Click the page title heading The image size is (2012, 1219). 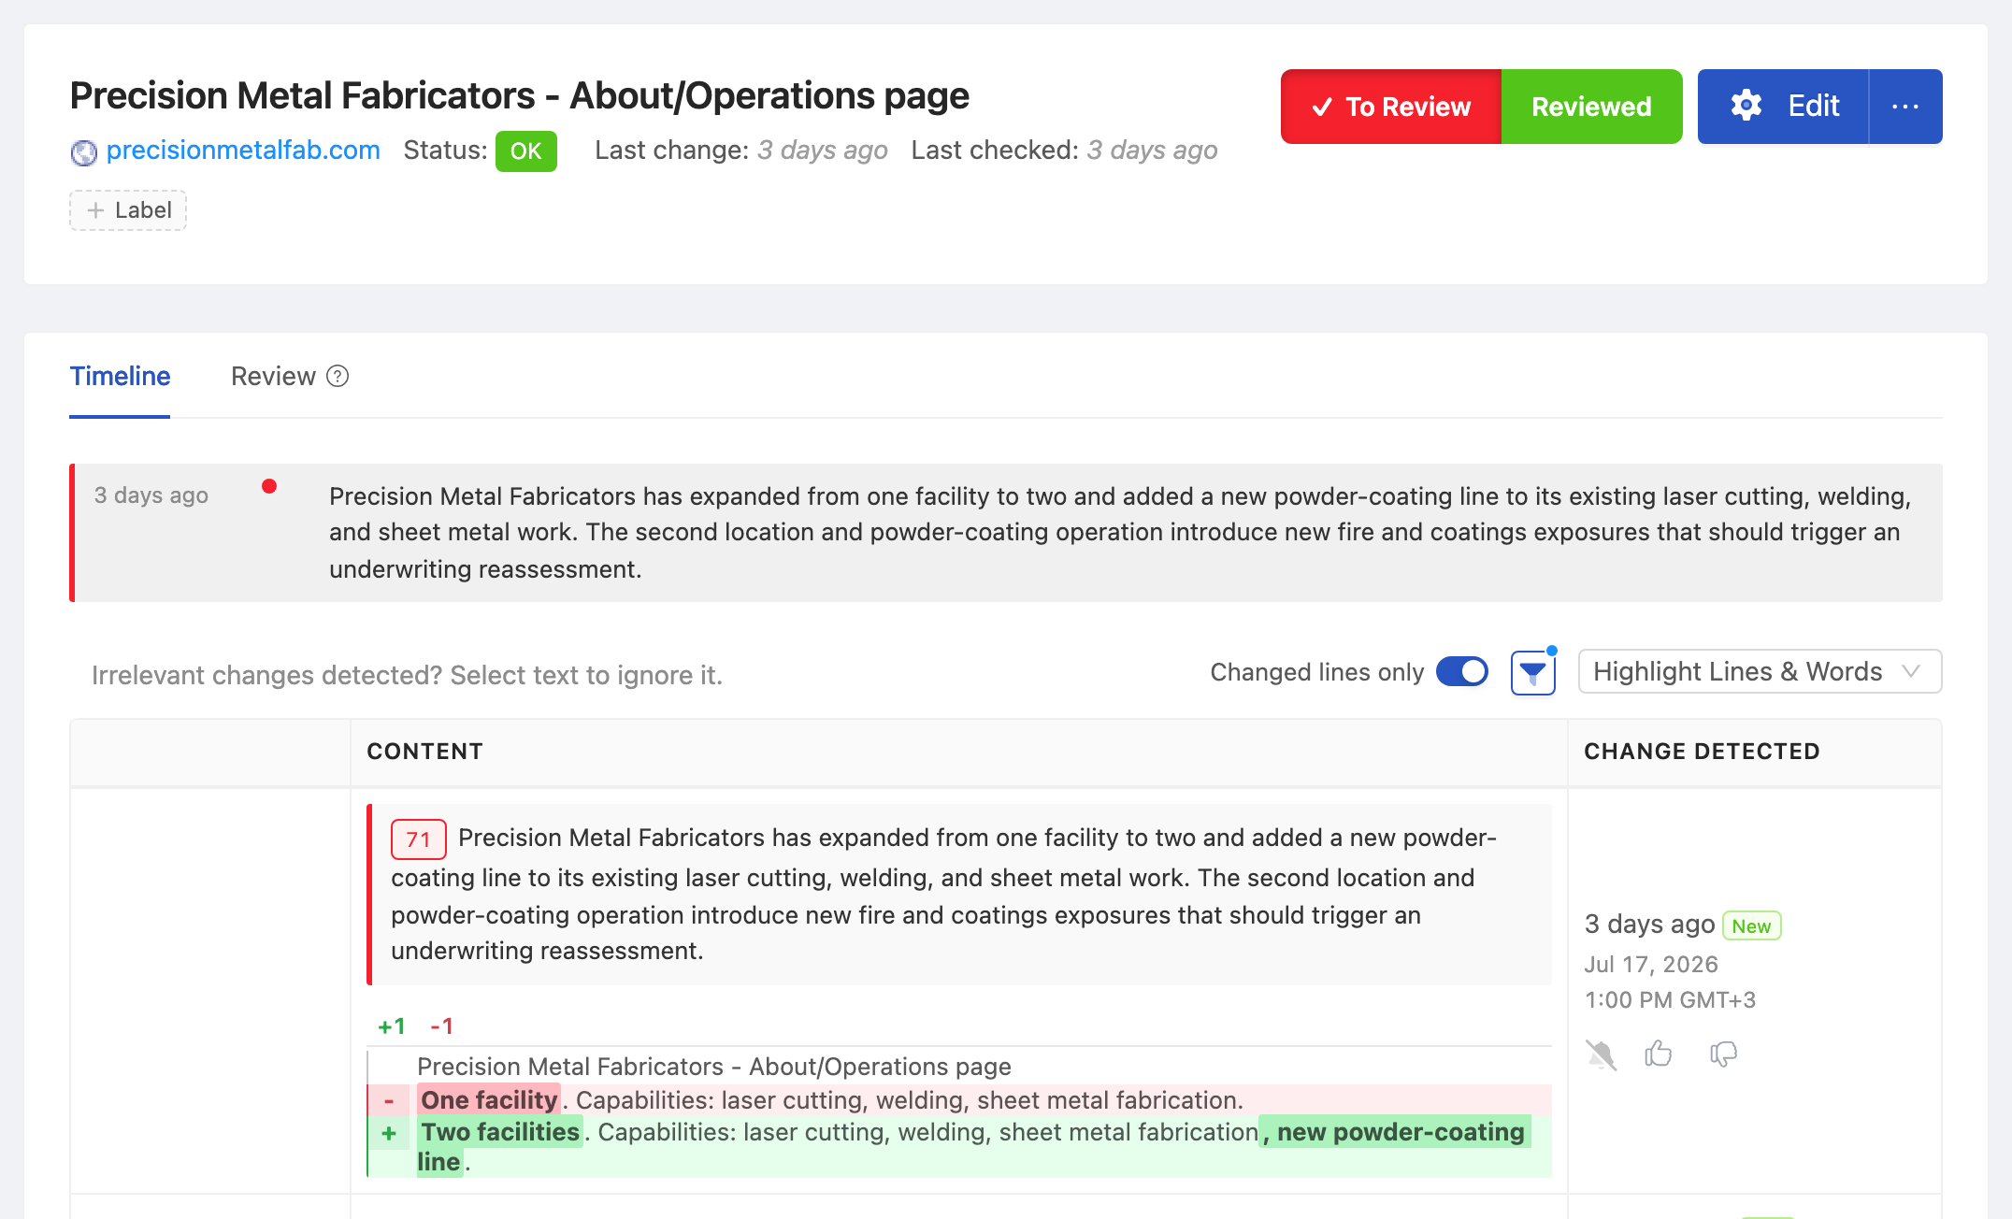coord(519,95)
